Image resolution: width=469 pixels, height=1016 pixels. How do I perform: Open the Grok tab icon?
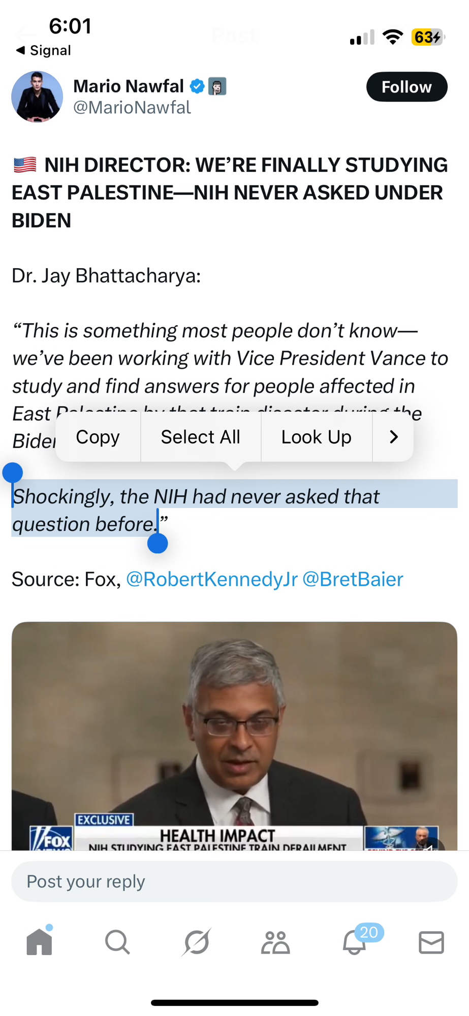[x=197, y=943]
